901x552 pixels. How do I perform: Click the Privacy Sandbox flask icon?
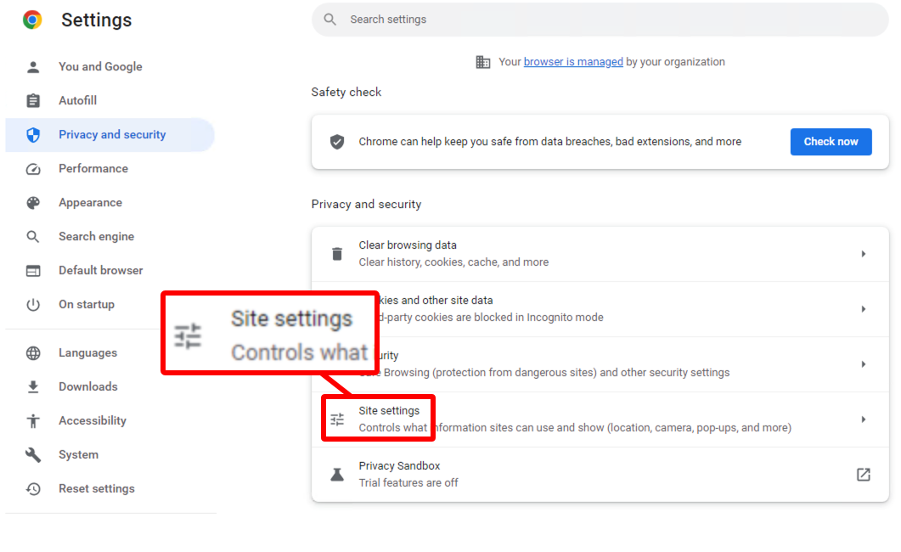pyautogui.click(x=337, y=474)
